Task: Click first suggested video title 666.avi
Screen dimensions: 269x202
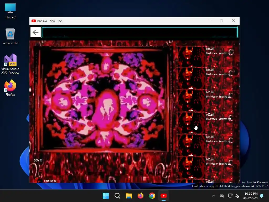Action: click(x=210, y=49)
